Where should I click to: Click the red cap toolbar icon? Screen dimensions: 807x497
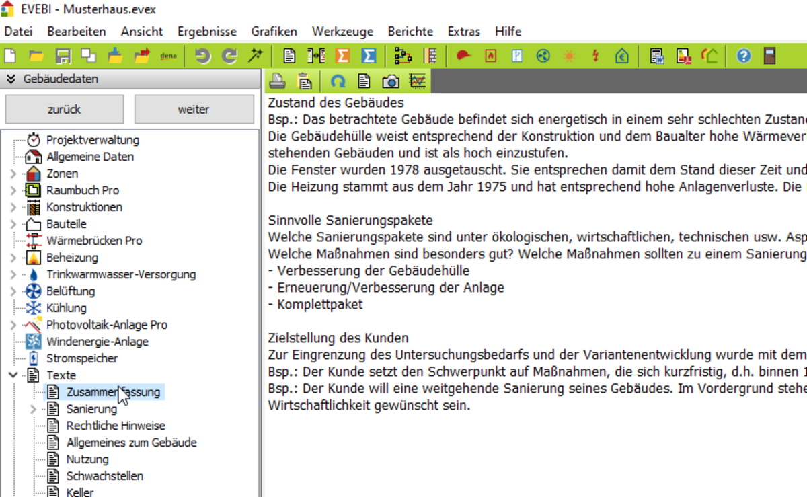tap(463, 56)
